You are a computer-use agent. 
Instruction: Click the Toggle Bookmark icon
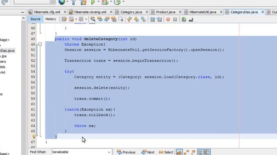(x=143, y=19)
